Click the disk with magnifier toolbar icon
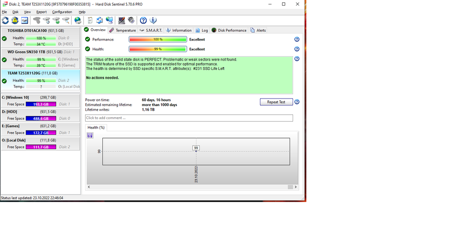Image resolution: width=452 pixels, height=249 pixels. pos(66,20)
